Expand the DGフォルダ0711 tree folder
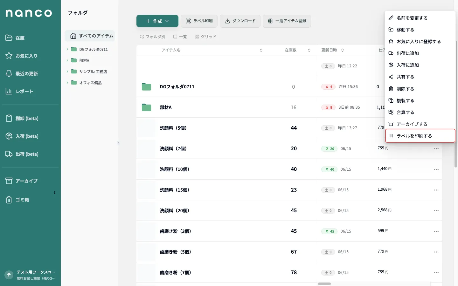The height and width of the screenshot is (286, 458). (x=67, y=49)
